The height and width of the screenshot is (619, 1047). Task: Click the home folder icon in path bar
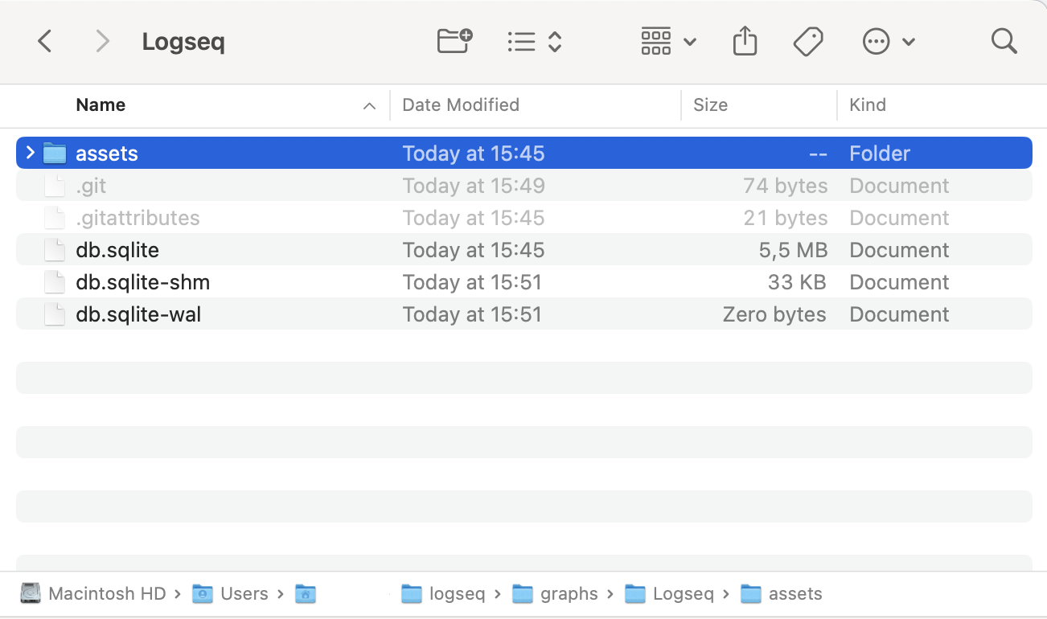(x=306, y=594)
